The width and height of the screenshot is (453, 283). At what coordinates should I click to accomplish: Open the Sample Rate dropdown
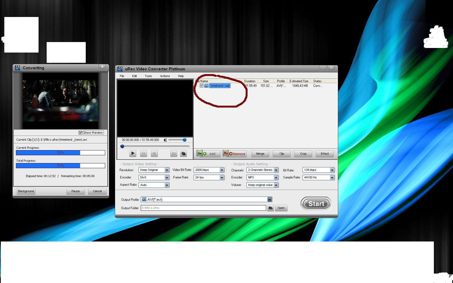[332, 177]
